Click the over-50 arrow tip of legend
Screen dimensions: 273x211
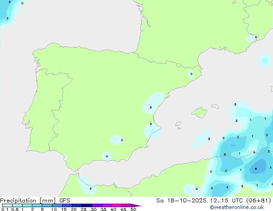click(x=136, y=205)
